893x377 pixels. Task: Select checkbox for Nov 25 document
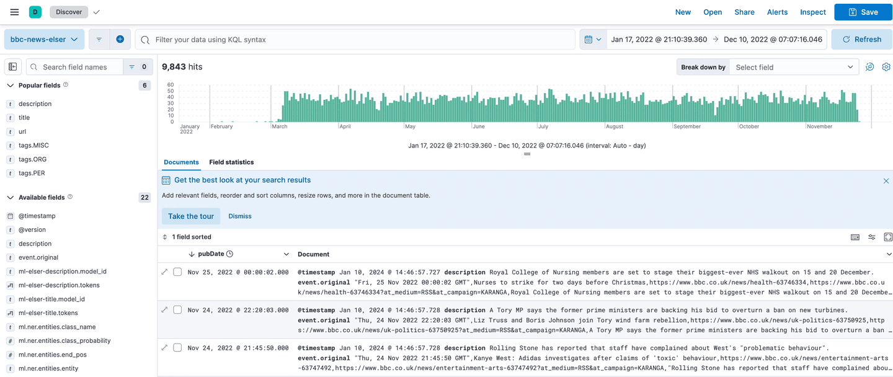point(177,272)
